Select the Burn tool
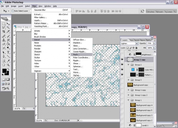 8,48
